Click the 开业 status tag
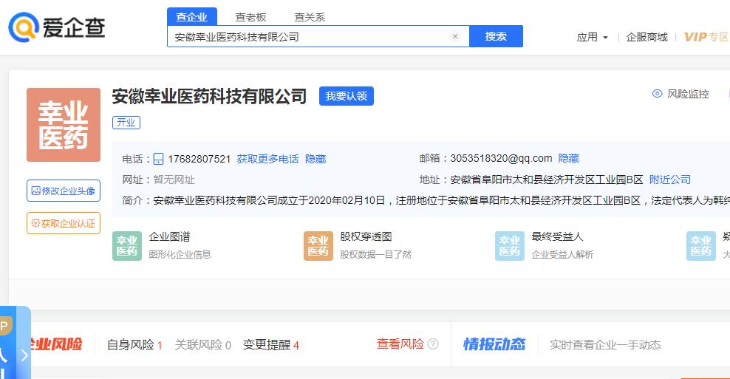Image resolution: width=730 pixels, height=379 pixels. pyautogui.click(x=126, y=123)
